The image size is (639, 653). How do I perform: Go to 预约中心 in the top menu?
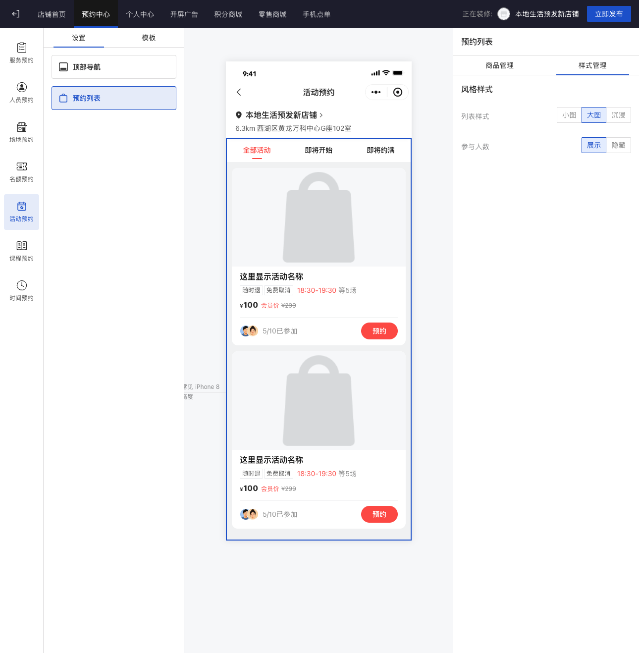[96, 14]
